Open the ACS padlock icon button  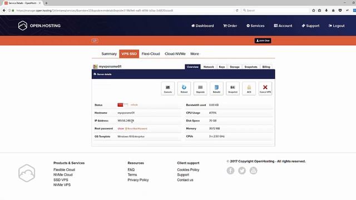(249, 88)
